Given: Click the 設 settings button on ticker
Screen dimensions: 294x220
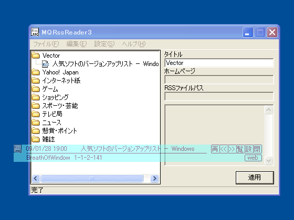Looking at the screenshot, I should (x=249, y=149).
